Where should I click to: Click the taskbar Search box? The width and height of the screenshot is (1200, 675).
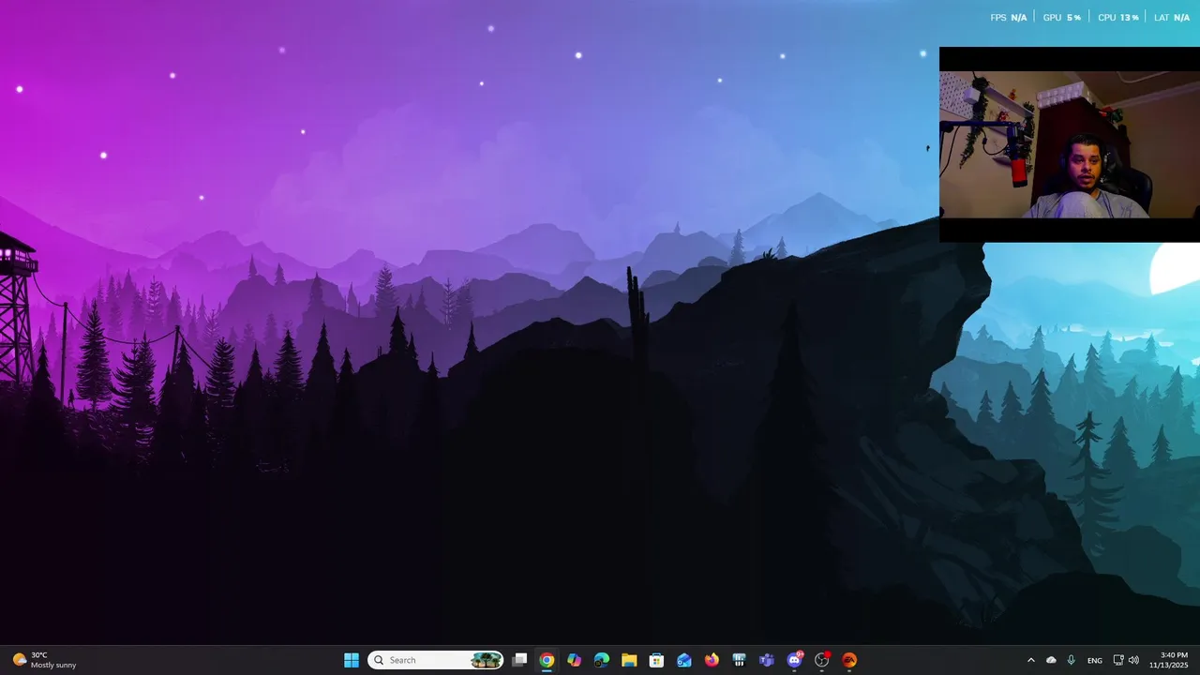[435, 660]
